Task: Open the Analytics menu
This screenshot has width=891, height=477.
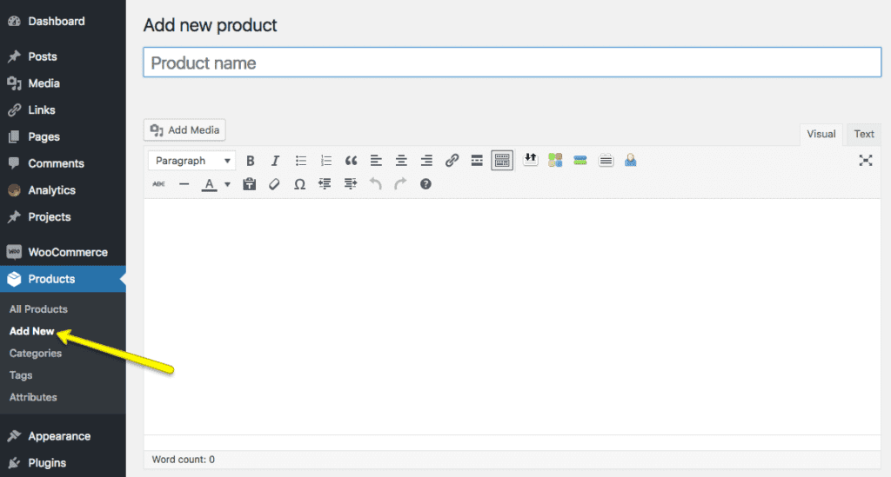Action: (63, 189)
